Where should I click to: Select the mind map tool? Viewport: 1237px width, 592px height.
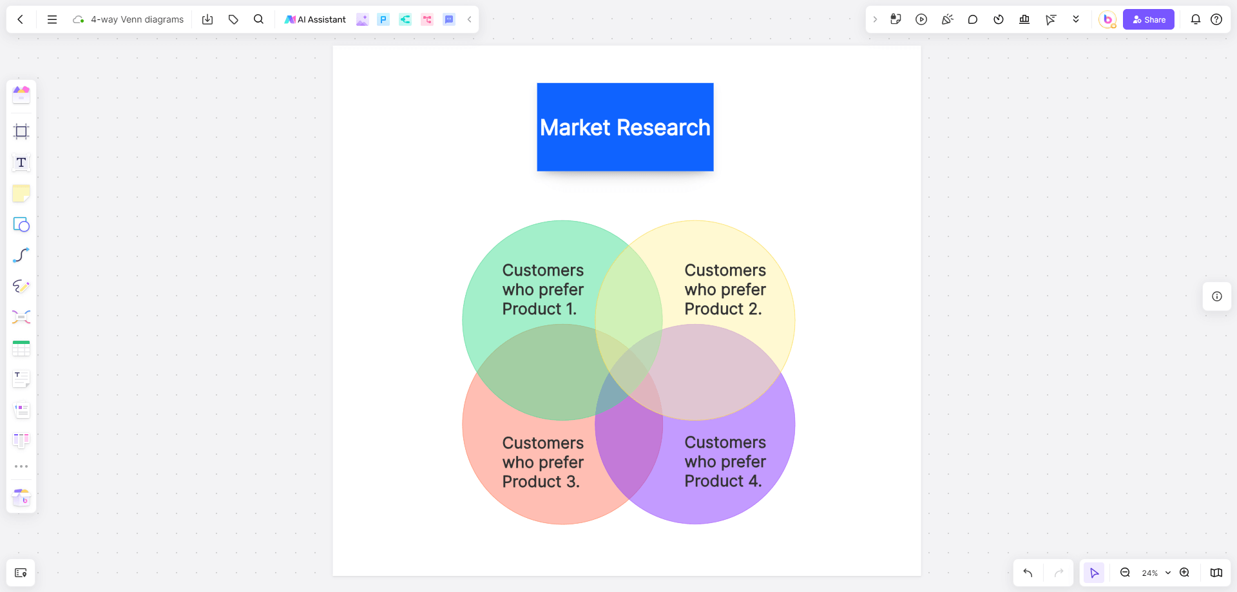pyautogui.click(x=21, y=317)
